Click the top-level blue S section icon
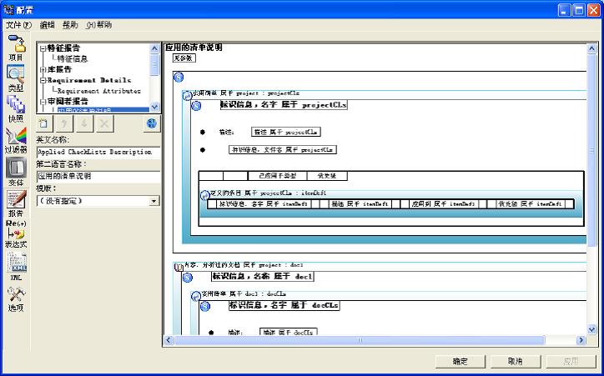This screenshot has height=376, width=604. point(179,78)
